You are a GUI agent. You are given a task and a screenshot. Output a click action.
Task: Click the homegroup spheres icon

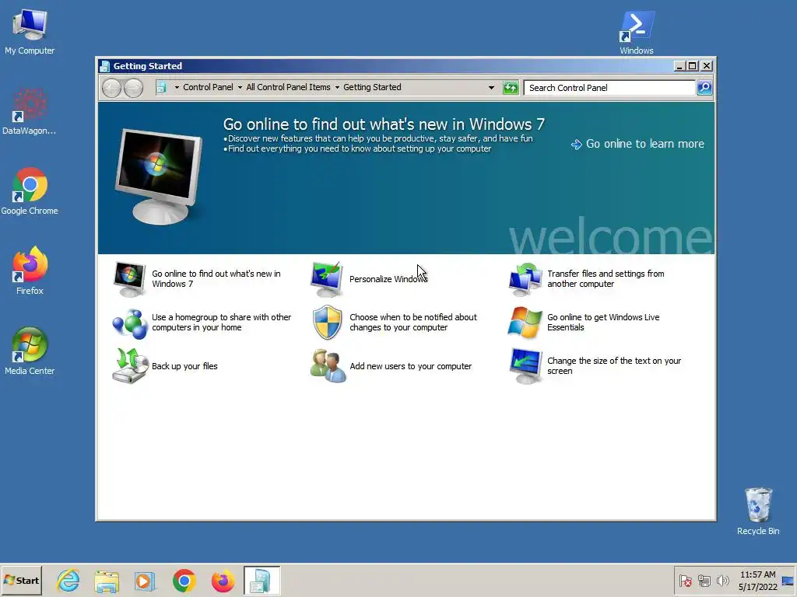[130, 323]
